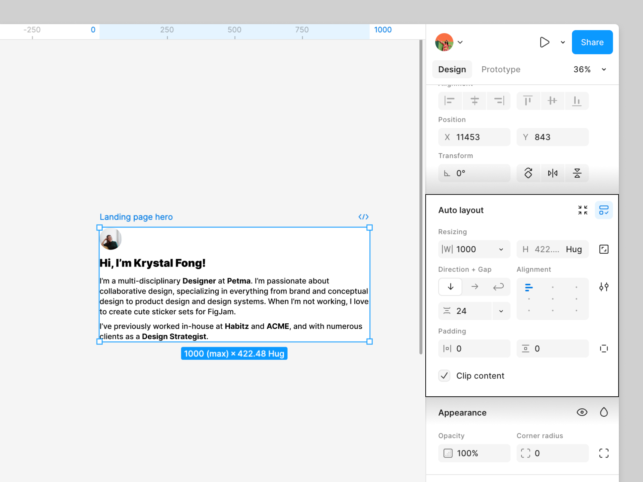Click the gap field showing 24
Screen dimensions: 643x482
465,311
